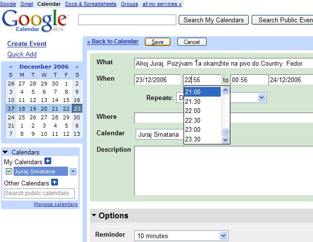Open the Reminder 10 minutes dropdown

pos(181,236)
